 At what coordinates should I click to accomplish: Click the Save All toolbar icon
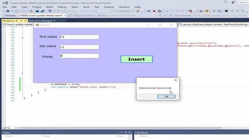point(42,11)
